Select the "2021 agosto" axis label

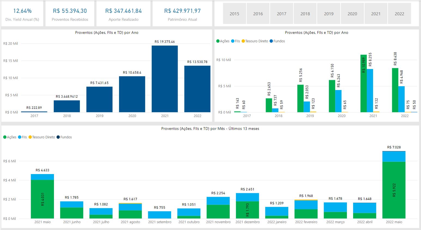pyautogui.click(x=131, y=222)
